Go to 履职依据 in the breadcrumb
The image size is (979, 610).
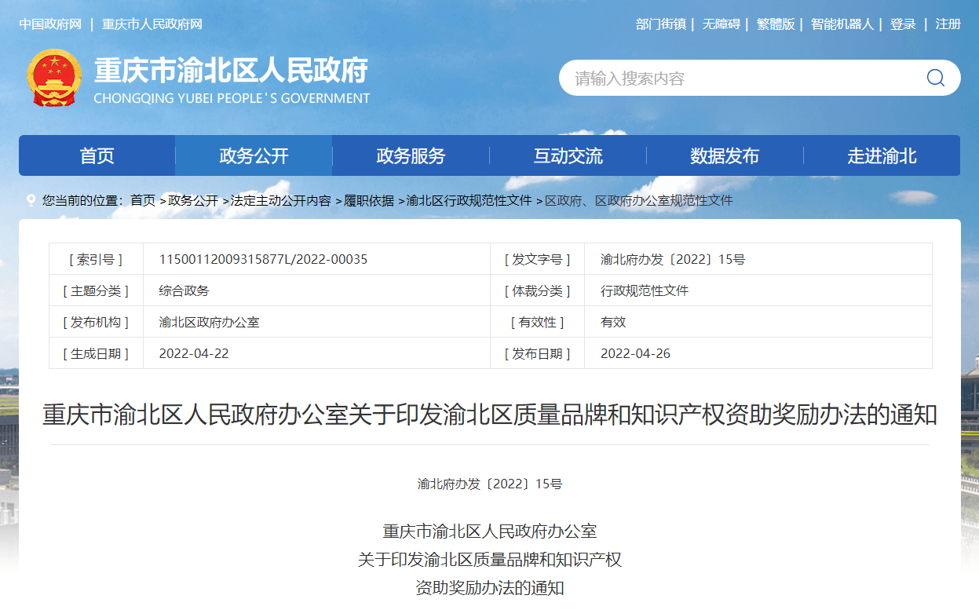(x=369, y=201)
